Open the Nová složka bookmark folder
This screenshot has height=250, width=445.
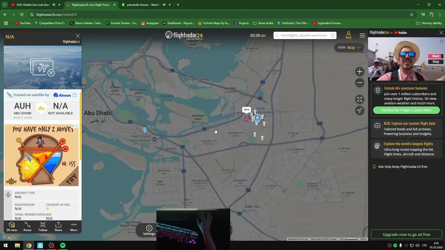(263, 23)
